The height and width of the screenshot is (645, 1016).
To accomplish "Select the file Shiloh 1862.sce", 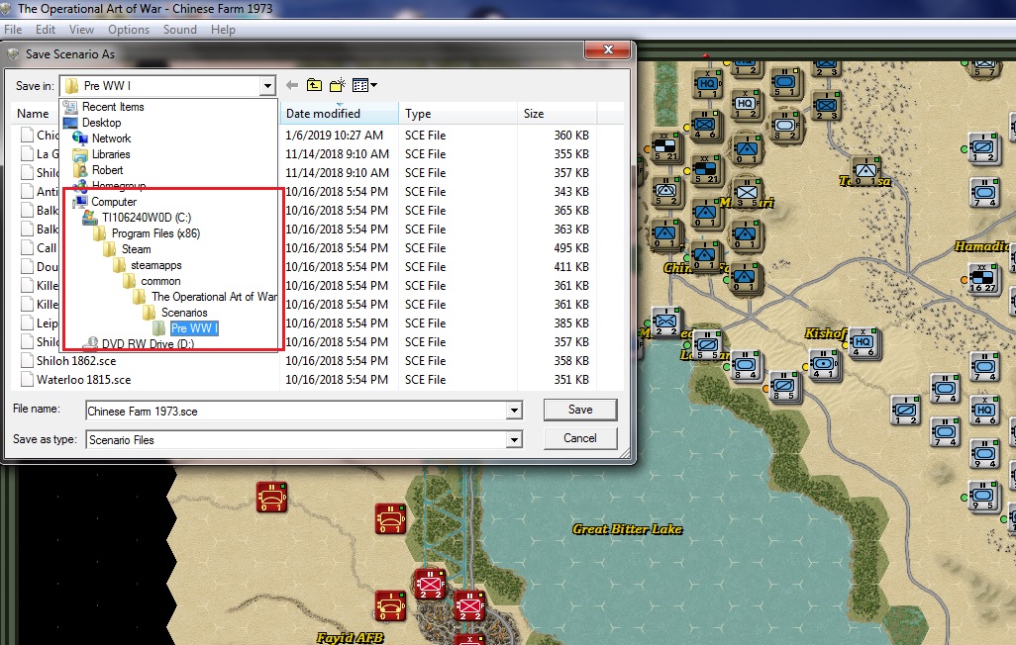I will click(x=76, y=361).
